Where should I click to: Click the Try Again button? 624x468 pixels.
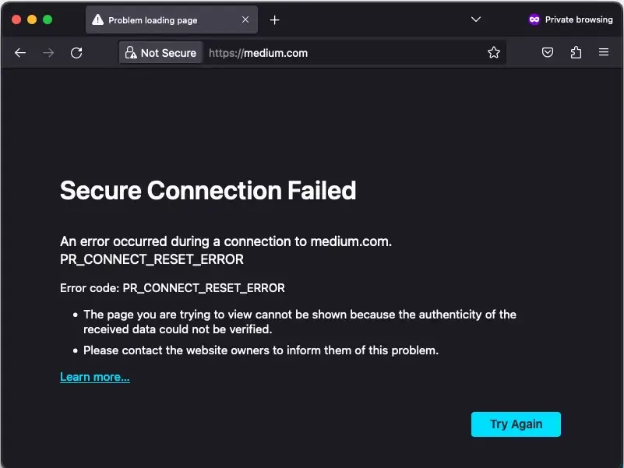[x=516, y=424]
